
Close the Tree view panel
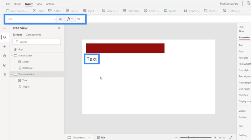(59, 28)
